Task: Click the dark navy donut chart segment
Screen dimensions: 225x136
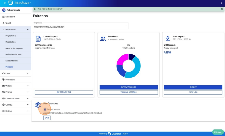Action: click(x=131, y=57)
